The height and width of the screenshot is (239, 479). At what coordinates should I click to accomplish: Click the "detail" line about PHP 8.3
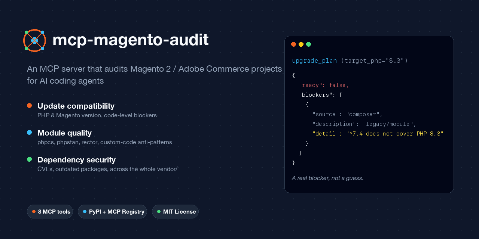(378, 134)
